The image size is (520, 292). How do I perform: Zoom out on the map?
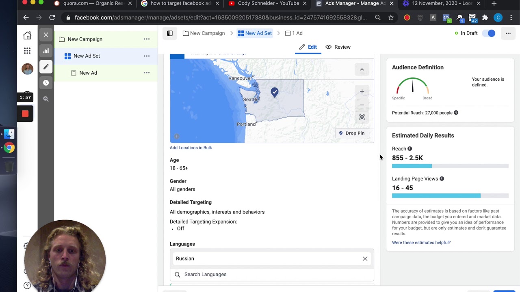point(362,105)
